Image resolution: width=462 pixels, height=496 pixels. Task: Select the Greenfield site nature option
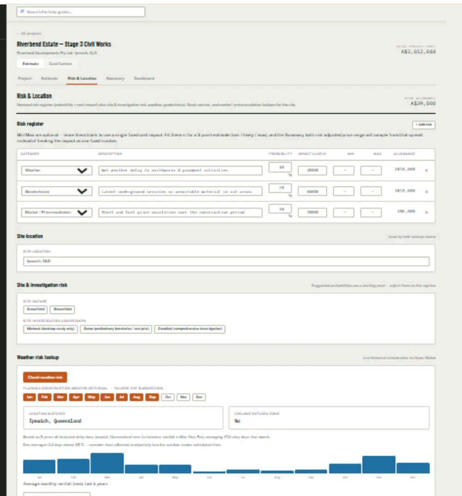(x=36, y=309)
